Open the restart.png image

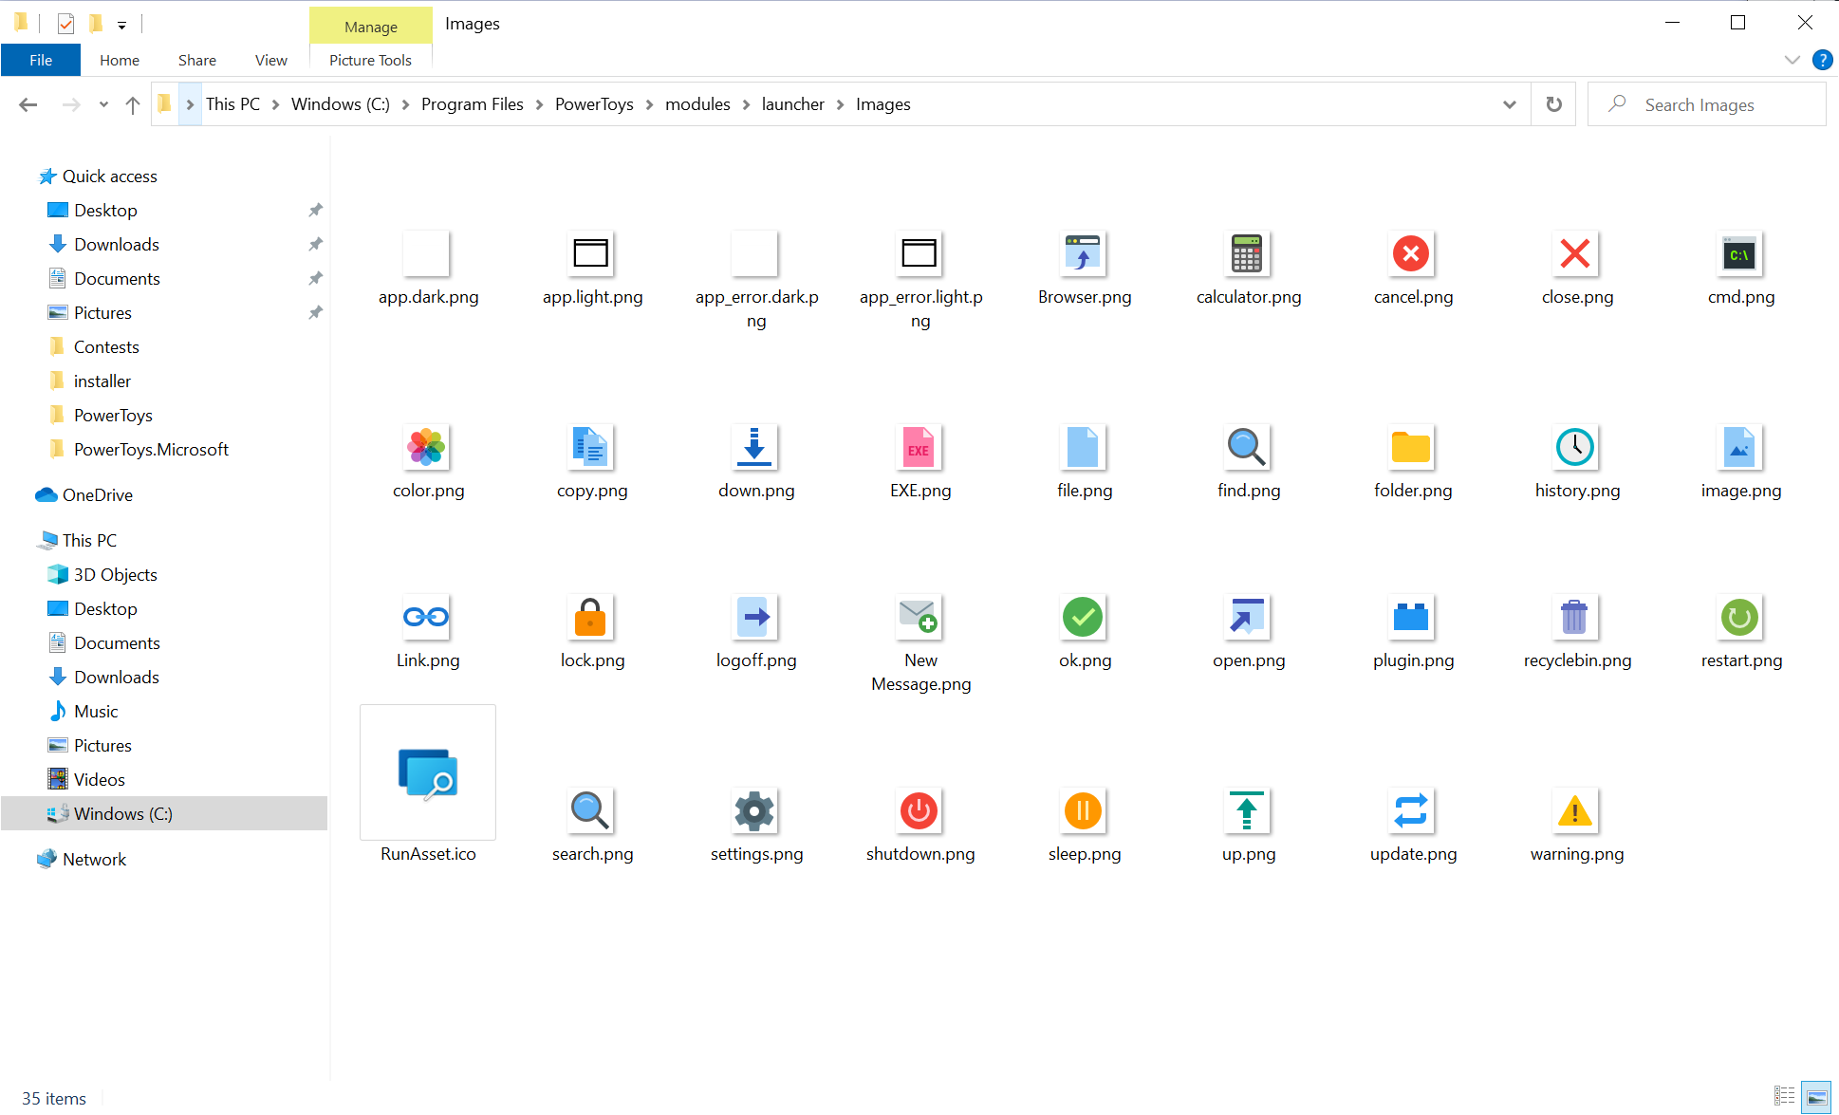(1740, 617)
